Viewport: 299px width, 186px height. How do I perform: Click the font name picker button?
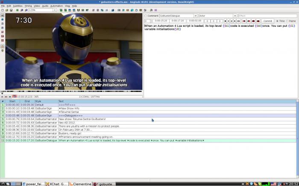[x=238, y=21]
